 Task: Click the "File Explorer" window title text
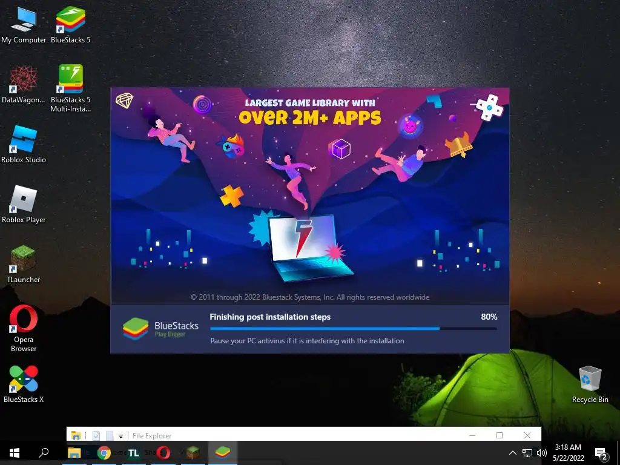coord(152,436)
